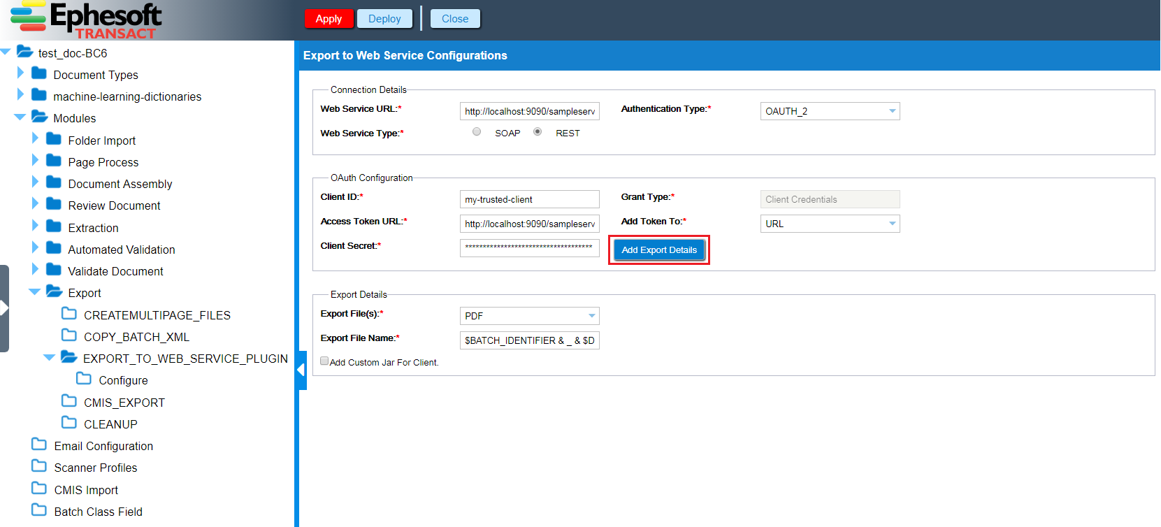Click the CMIS Import folder icon
1161x527 pixels.
(39, 489)
